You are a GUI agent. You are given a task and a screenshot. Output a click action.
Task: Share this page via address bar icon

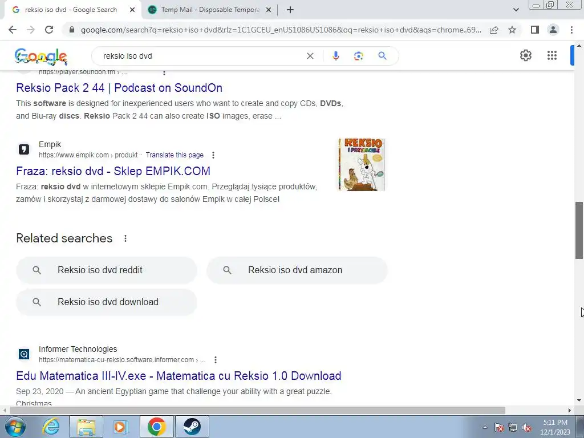click(494, 30)
